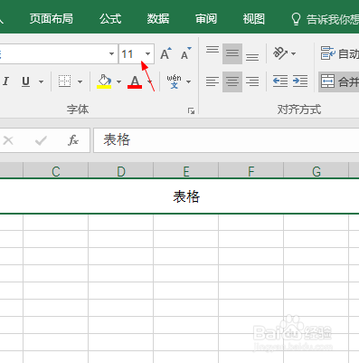Decrease font size with the small A icon
Image resolution: width=359 pixels, height=363 pixels.
point(185,53)
